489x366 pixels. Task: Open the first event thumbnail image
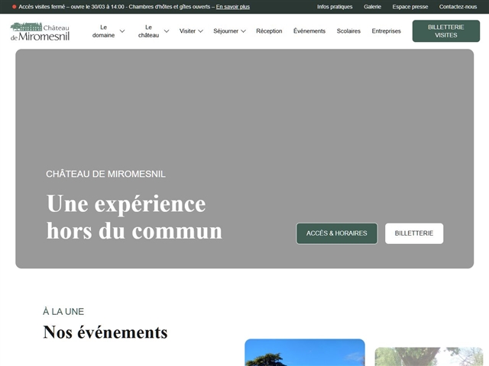[304, 353]
